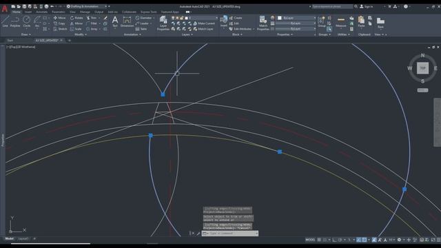Image resolution: width=441 pixels, height=248 pixels.
Task: Insert a Table from Annotation panel
Action: 141,29
